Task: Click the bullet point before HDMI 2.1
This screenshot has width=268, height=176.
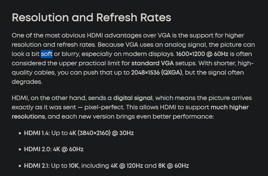Action: click(x=20, y=166)
